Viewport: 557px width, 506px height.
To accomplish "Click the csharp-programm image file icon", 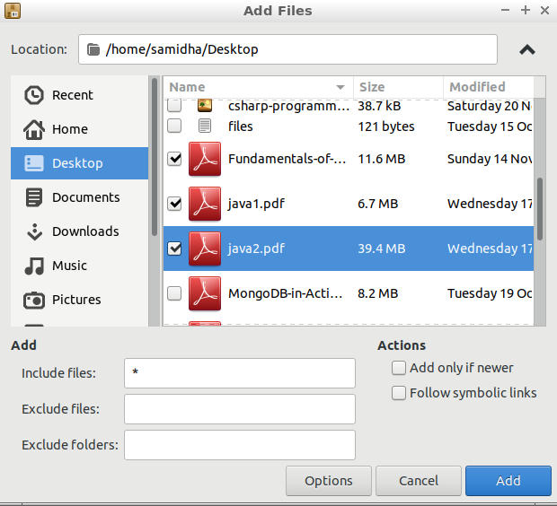I will pyautogui.click(x=205, y=105).
